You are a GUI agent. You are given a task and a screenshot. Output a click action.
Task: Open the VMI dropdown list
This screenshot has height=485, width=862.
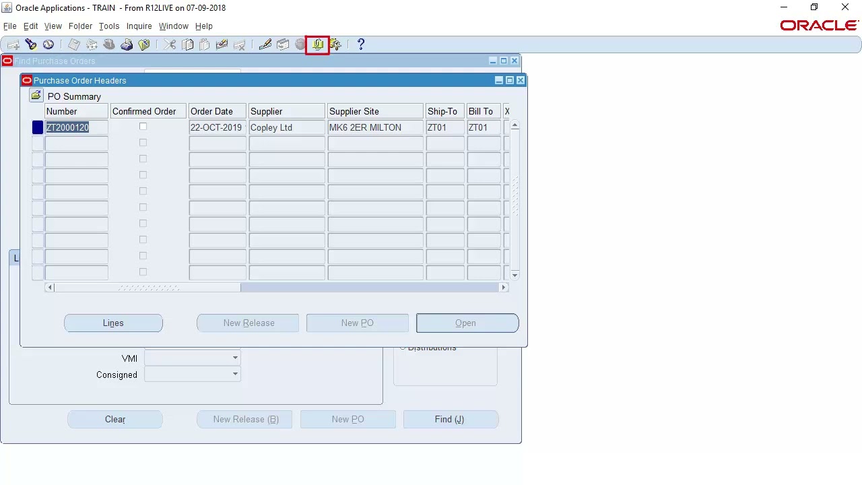coord(235,358)
